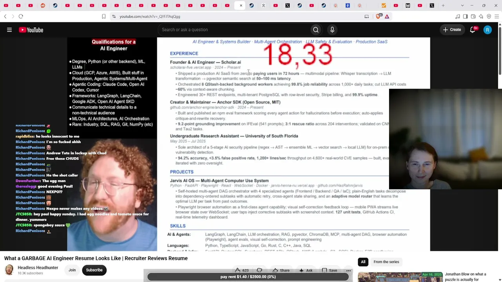
Task: Open the account avatar menu
Action: [x=487, y=30]
